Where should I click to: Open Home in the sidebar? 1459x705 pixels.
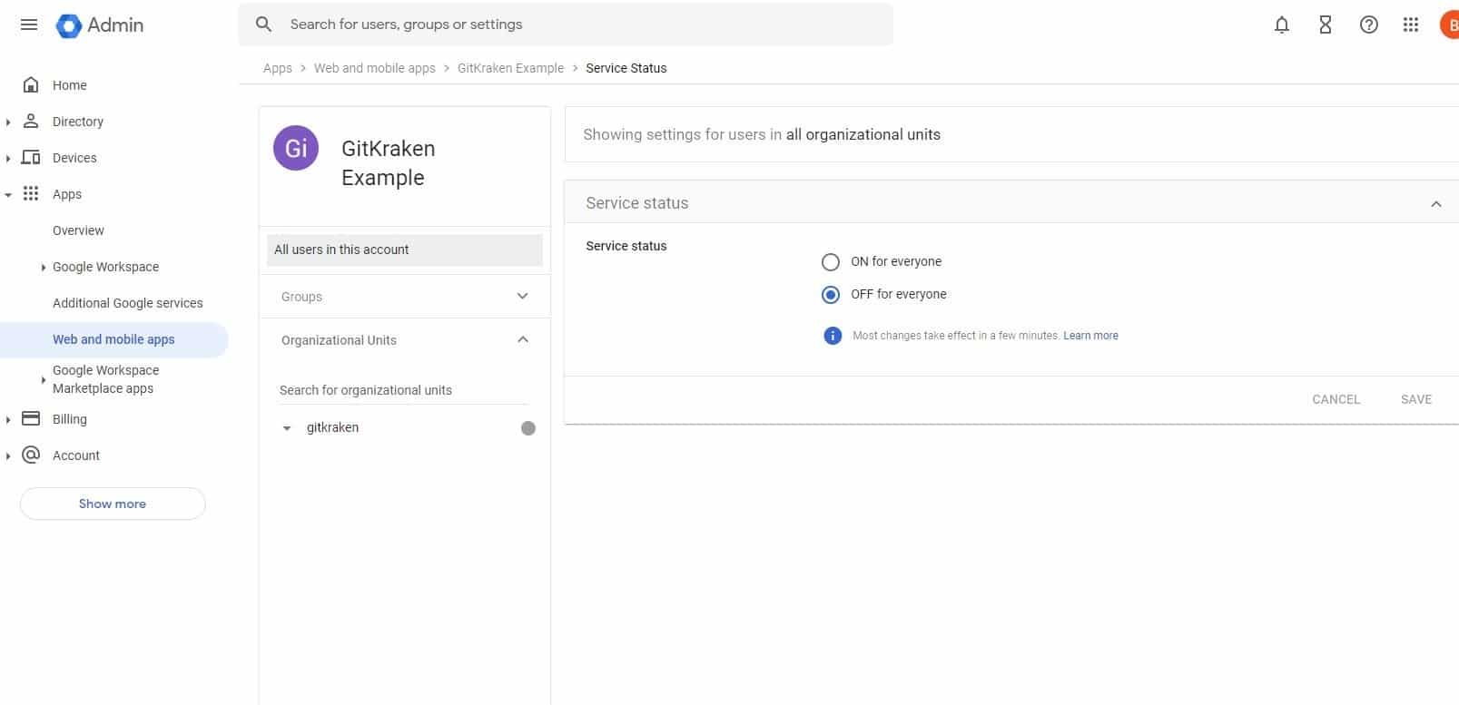pyautogui.click(x=70, y=85)
